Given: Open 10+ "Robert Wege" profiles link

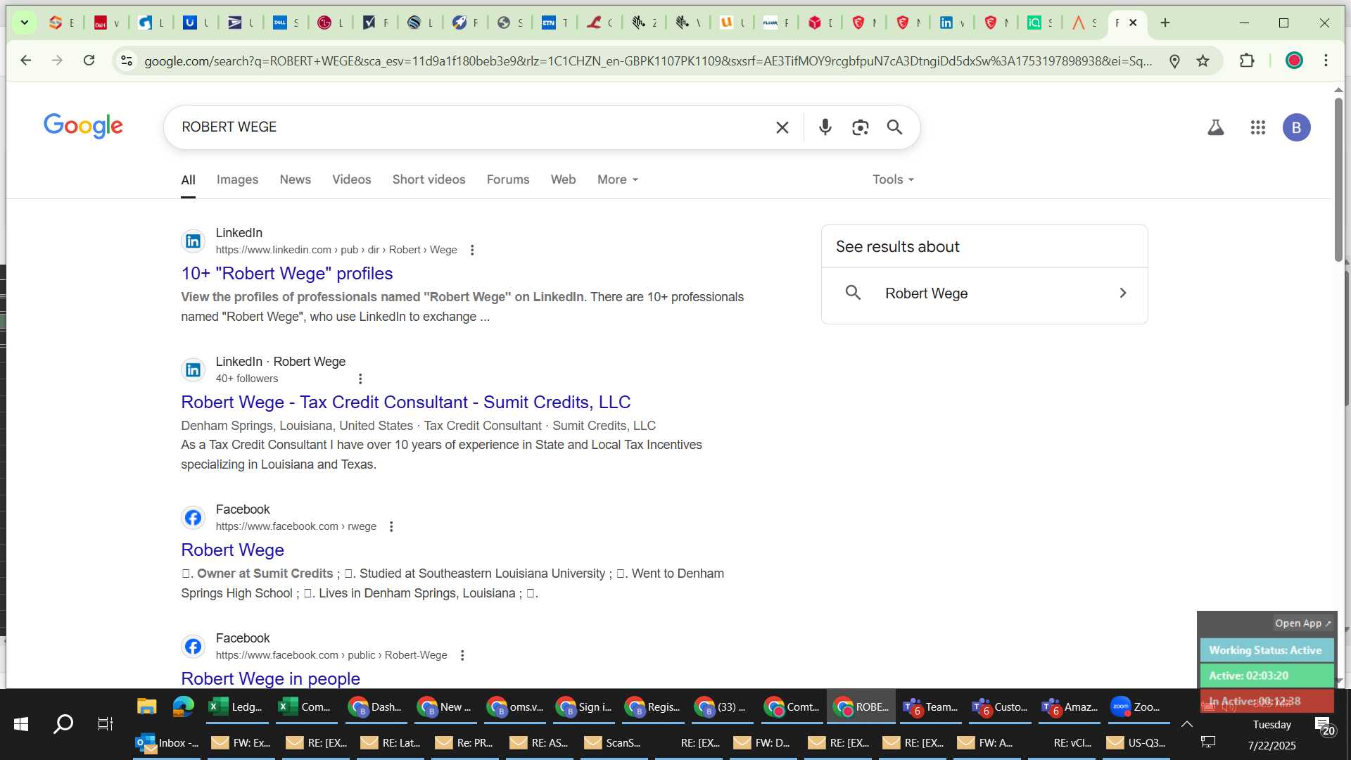Looking at the screenshot, I should coord(286,274).
